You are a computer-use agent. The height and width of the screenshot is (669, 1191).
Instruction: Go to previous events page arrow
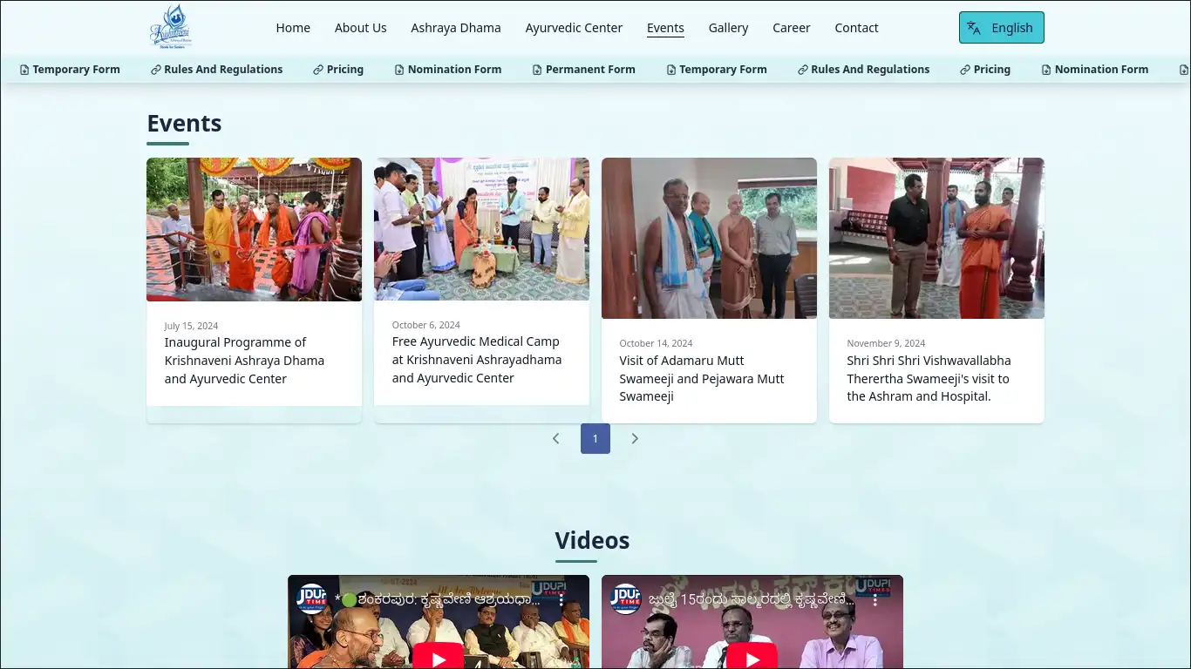pyautogui.click(x=555, y=439)
